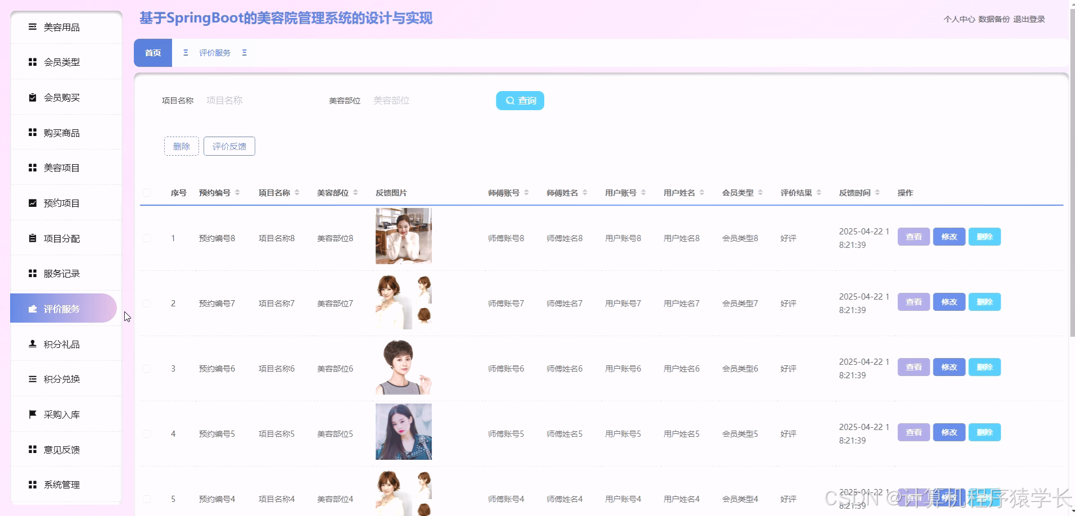Click the 用户姓名 column sort arrows

point(702,193)
